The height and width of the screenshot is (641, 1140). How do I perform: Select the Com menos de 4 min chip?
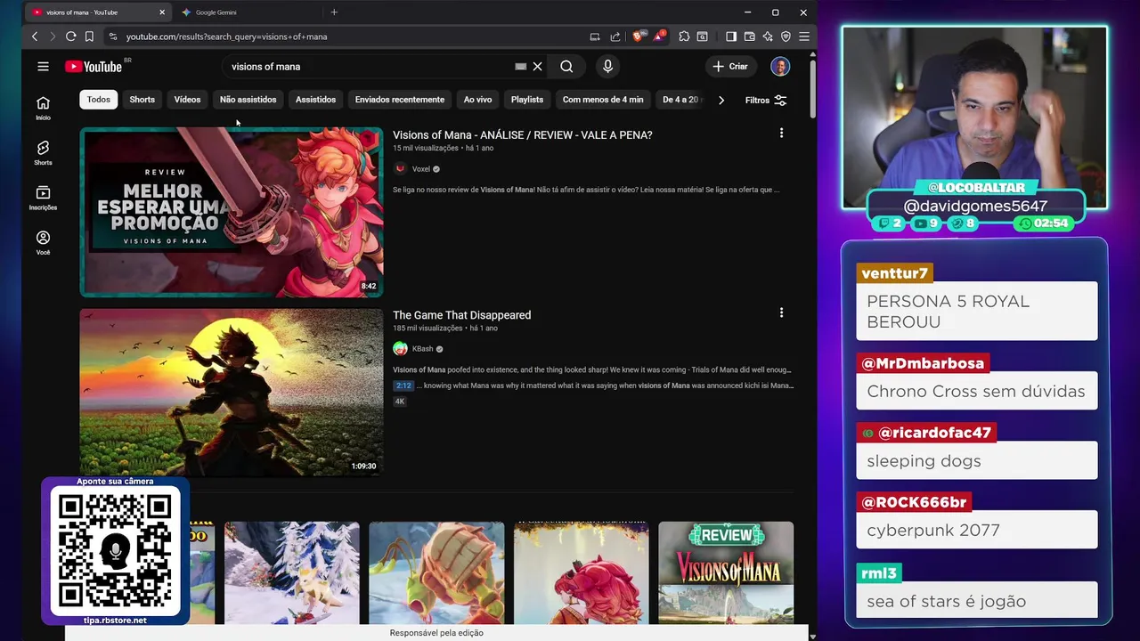[603, 100]
